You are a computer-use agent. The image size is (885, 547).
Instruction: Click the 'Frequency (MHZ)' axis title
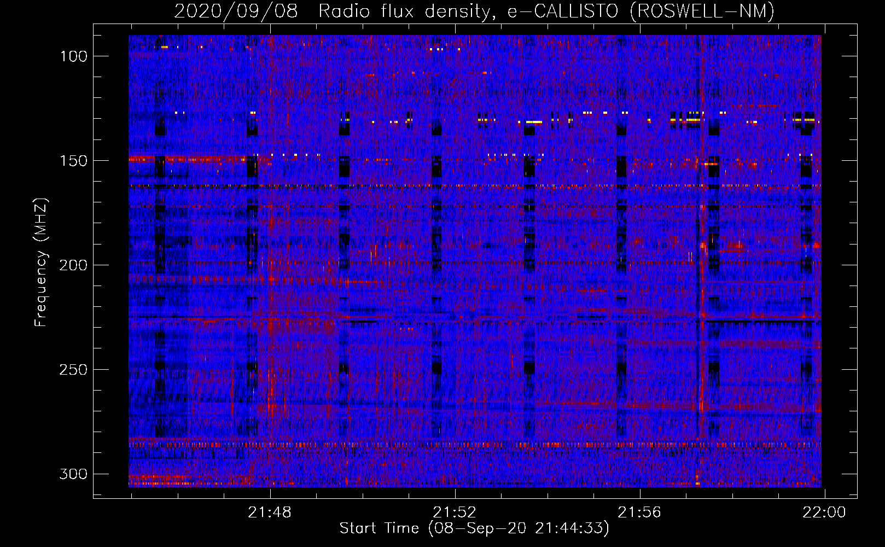point(42,262)
